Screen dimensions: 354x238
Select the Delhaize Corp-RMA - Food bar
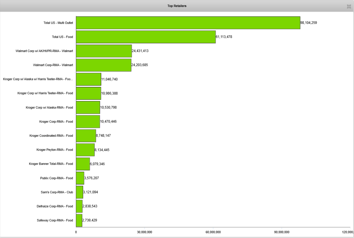click(x=79, y=206)
